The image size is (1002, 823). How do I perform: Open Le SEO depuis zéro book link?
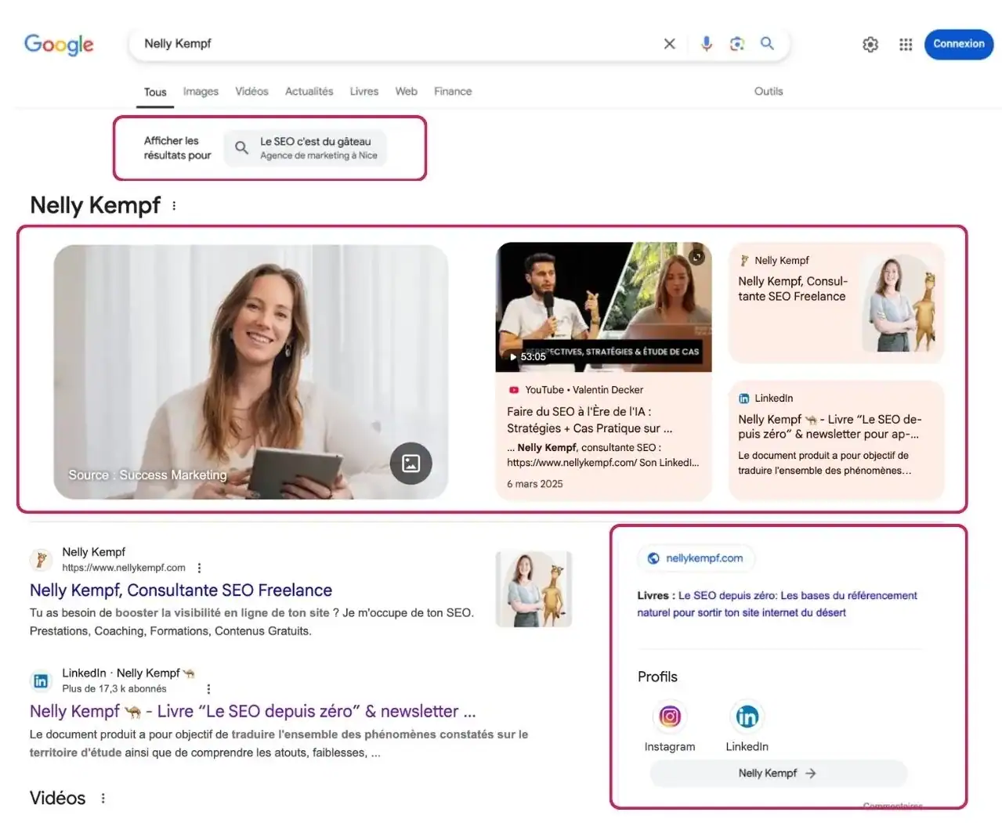(776, 604)
